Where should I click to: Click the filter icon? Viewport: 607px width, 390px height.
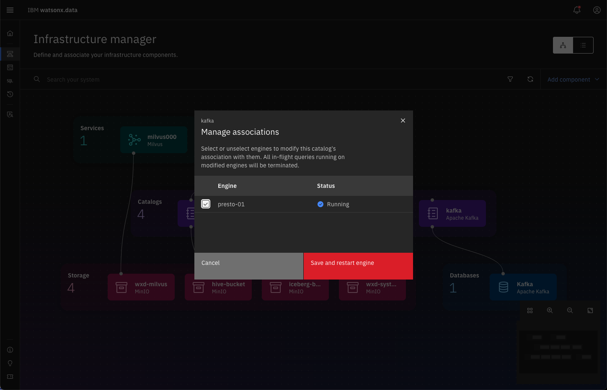[510, 79]
